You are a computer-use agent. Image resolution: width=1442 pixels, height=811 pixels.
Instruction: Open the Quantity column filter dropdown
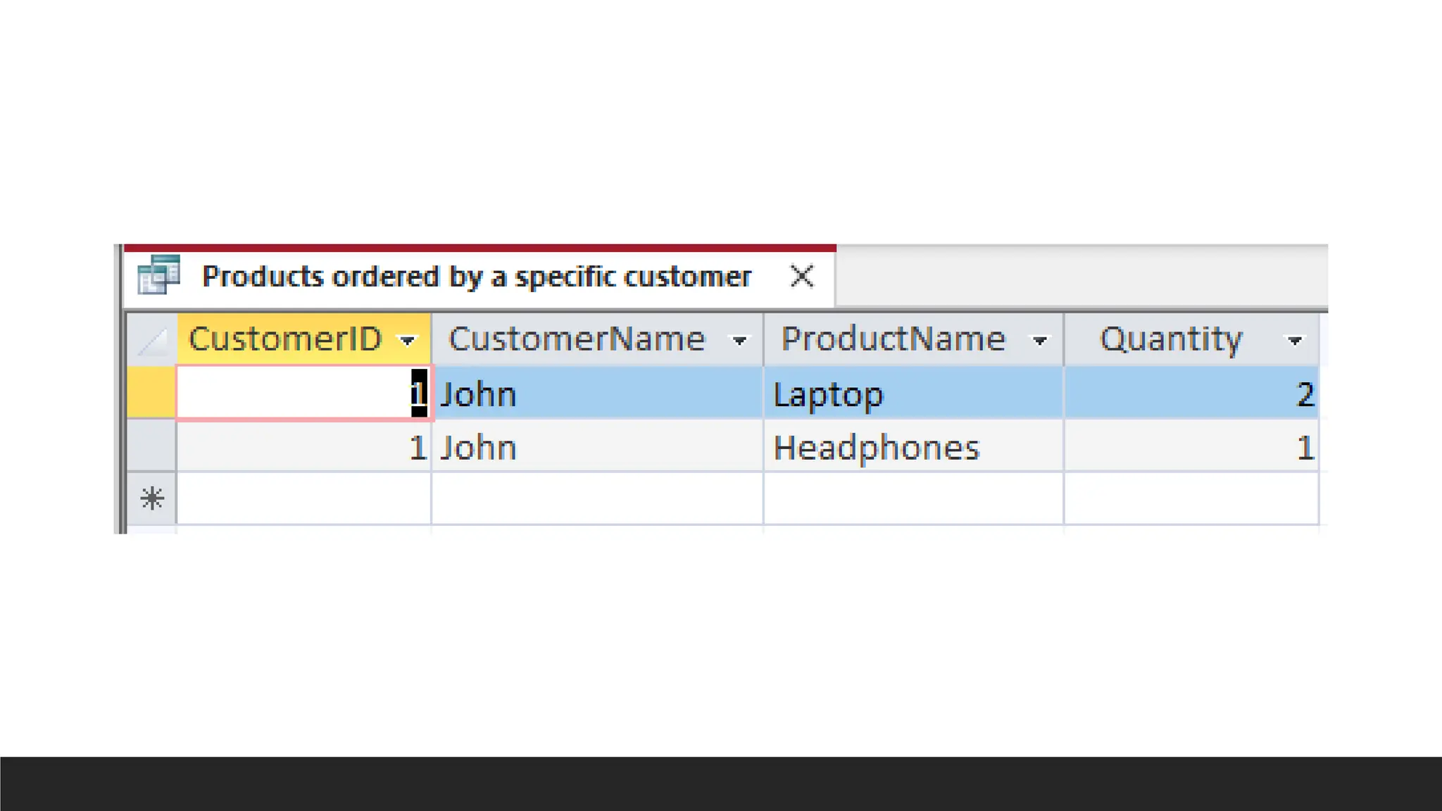[x=1294, y=341]
